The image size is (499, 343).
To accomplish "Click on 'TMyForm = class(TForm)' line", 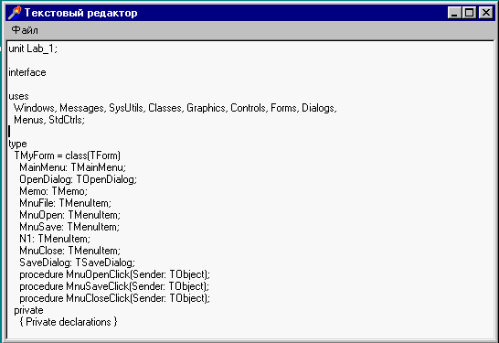I will 67,155.
